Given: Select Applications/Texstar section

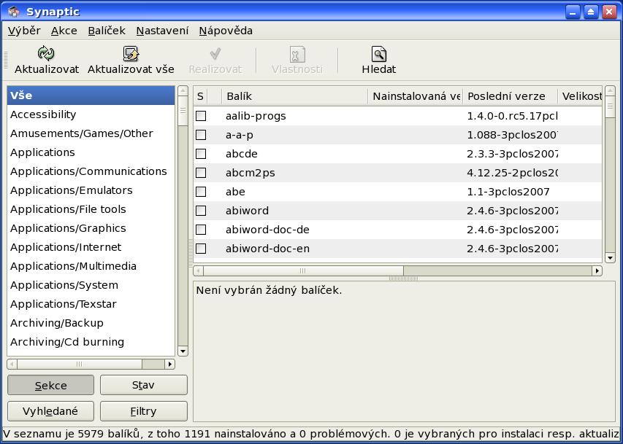Looking at the screenshot, I should coord(91,304).
